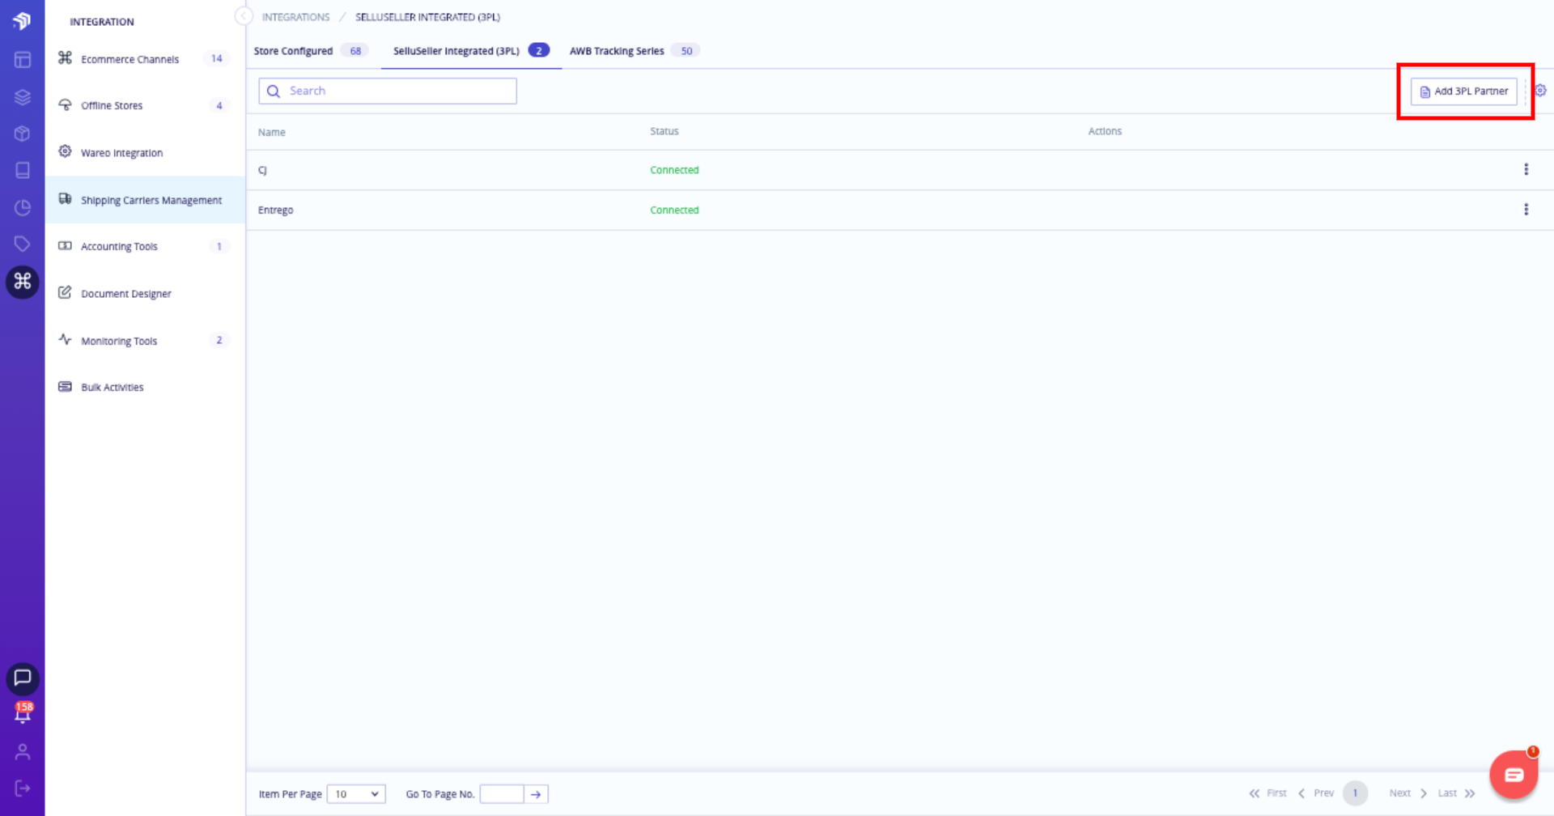
Task: Click the gear settings icon beside Add 3PL Partner
Action: pos(1540,90)
